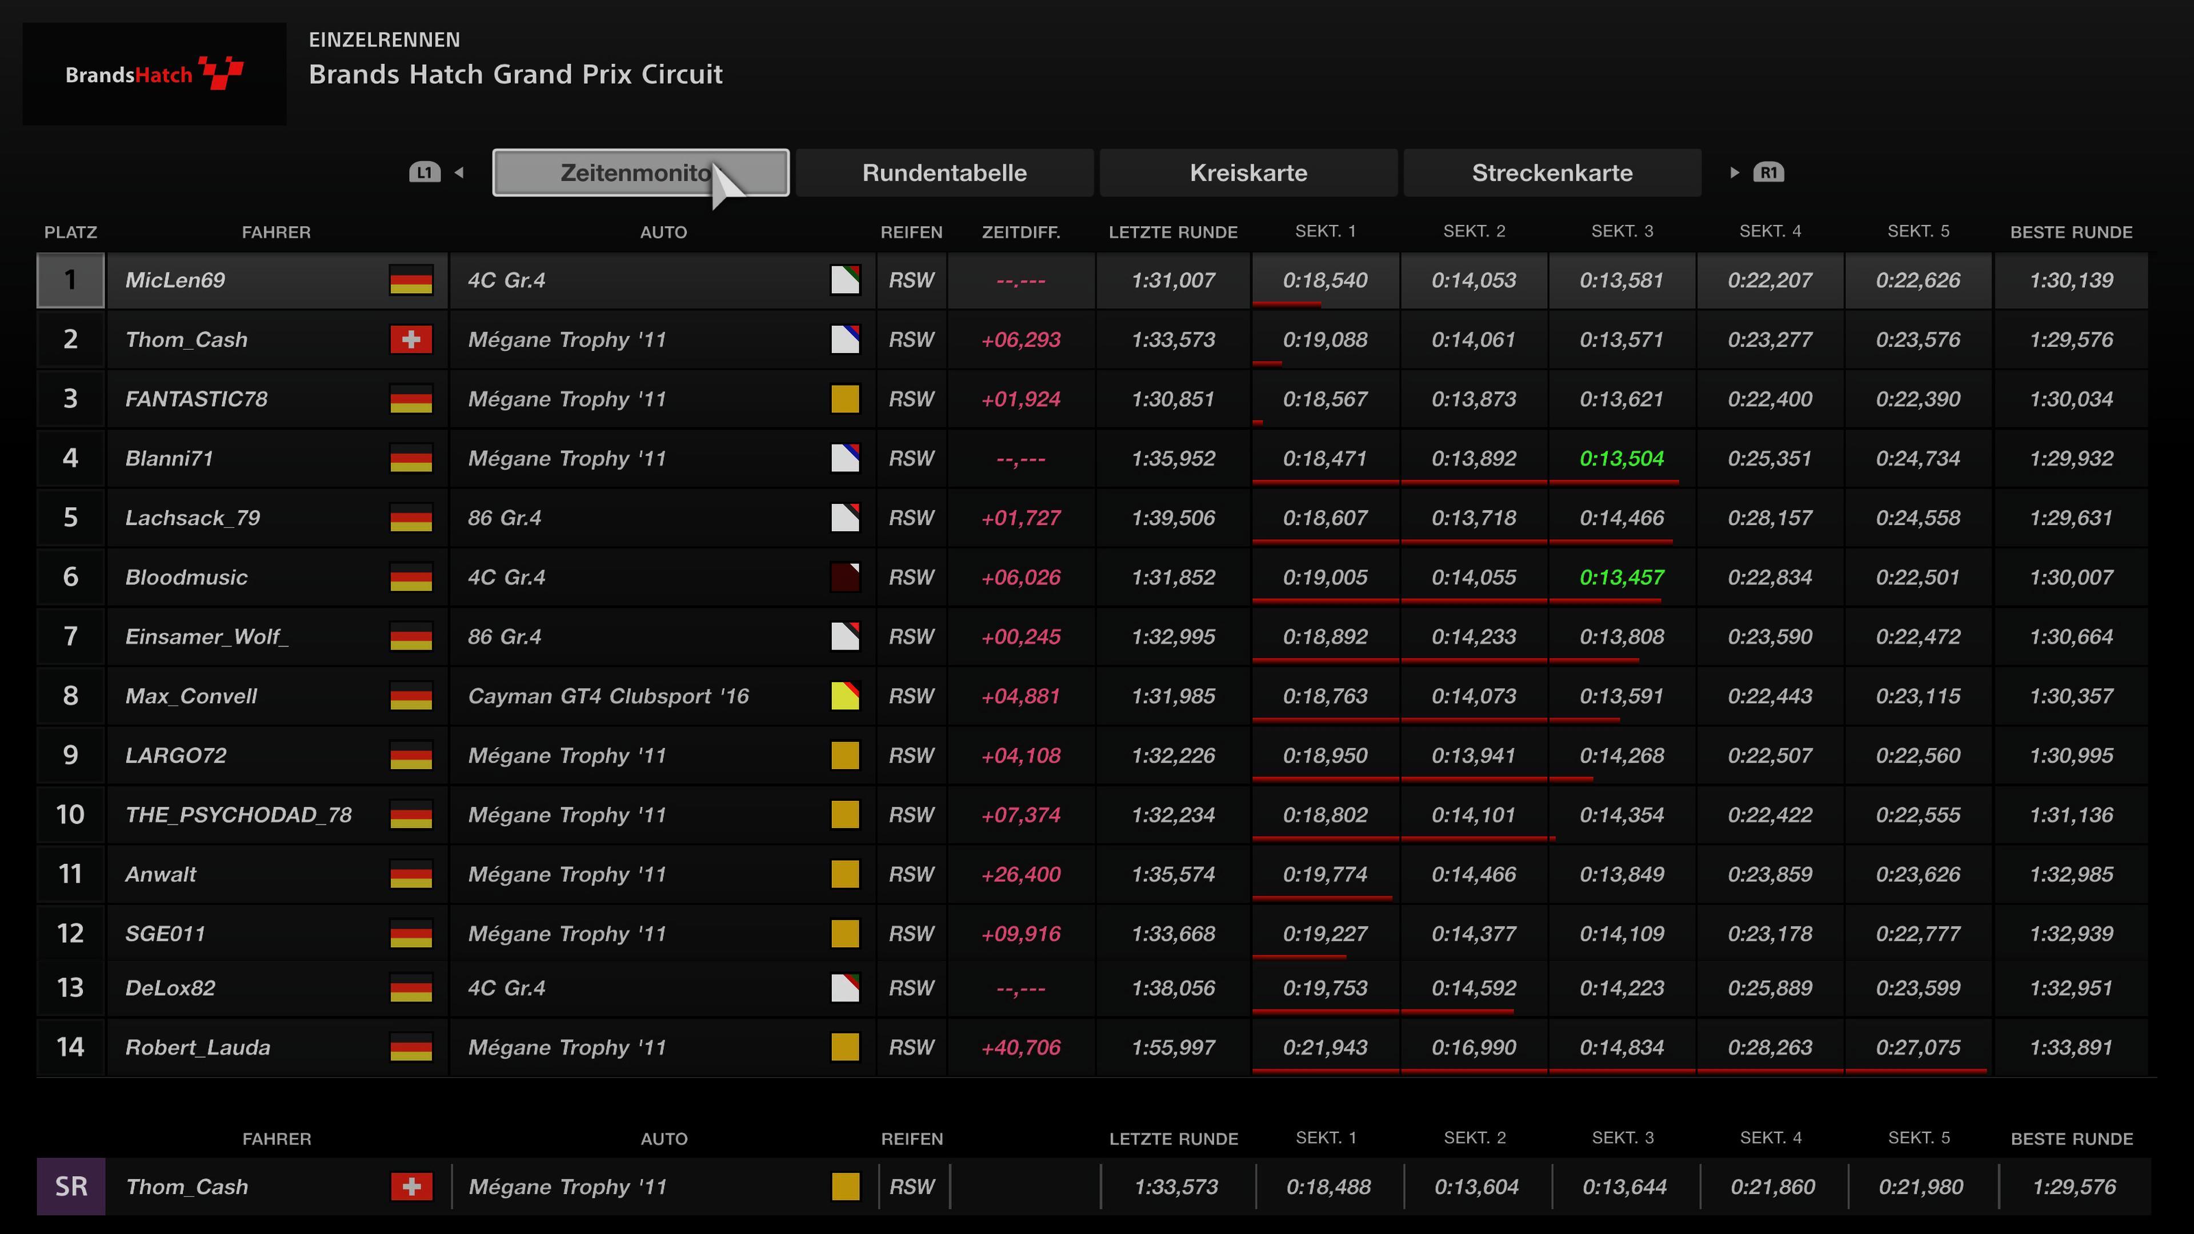Click the left arrow beside Zeitenmonitor tab
Viewport: 2194px width, 1234px height.
pyautogui.click(x=460, y=173)
